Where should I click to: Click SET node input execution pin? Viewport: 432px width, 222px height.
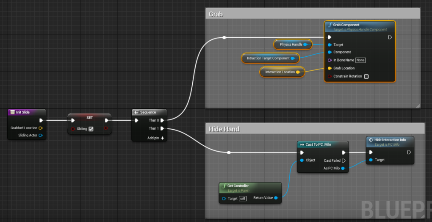tap(73, 120)
